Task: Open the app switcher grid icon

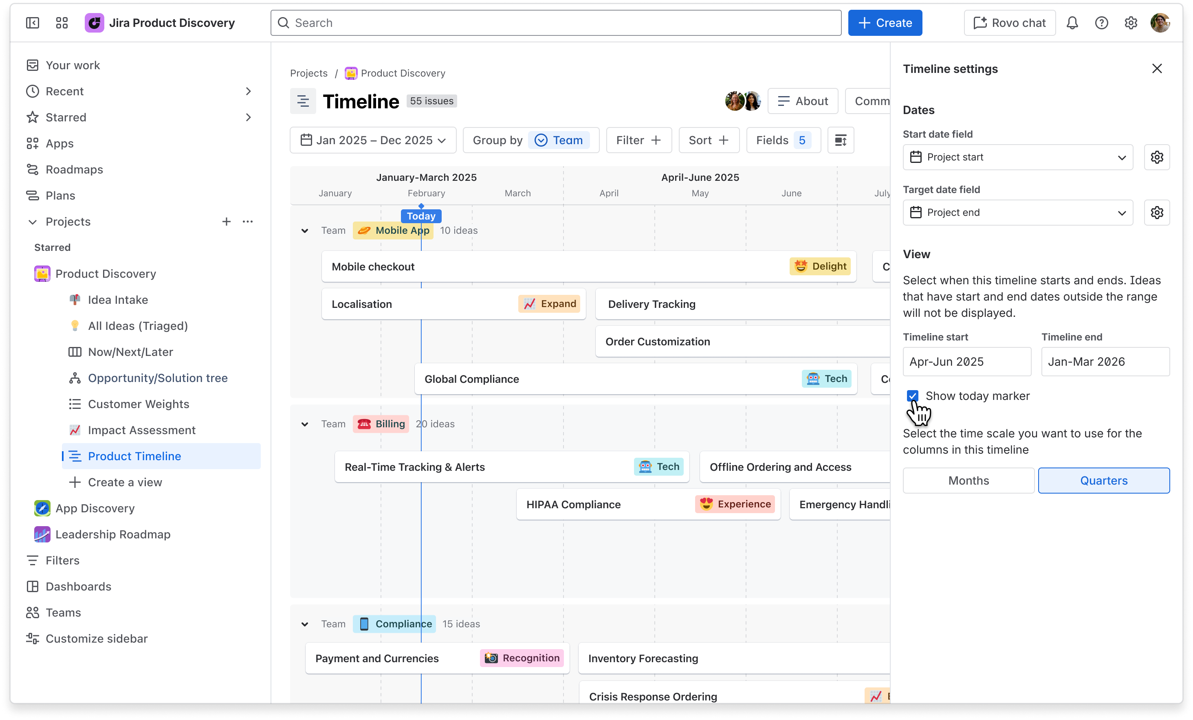Action: (62, 23)
